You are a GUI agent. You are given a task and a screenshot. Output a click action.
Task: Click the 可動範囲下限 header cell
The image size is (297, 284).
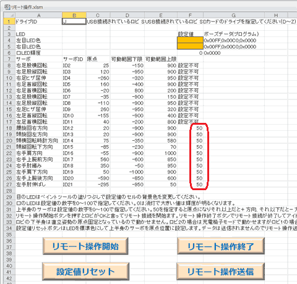tap(127, 59)
